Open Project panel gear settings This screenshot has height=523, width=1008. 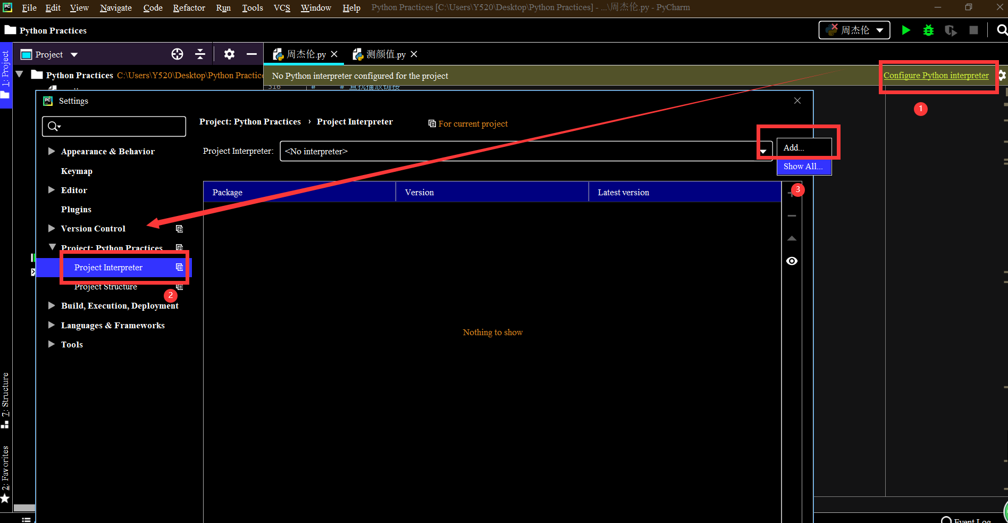tap(229, 54)
